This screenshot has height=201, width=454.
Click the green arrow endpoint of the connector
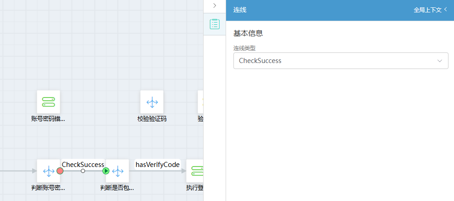[x=106, y=171]
